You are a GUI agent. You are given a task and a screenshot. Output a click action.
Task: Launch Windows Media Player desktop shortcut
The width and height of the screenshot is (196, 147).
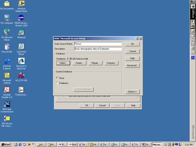coord(21,6)
